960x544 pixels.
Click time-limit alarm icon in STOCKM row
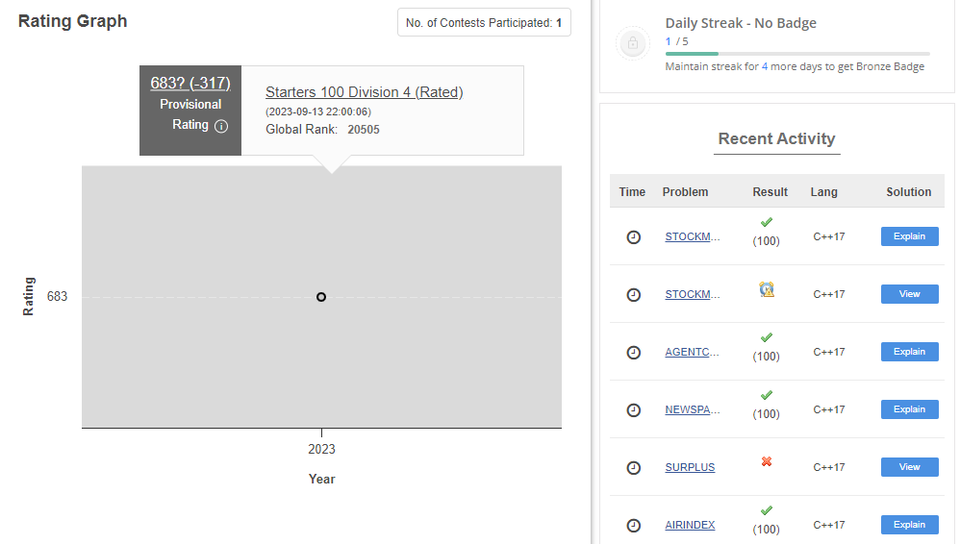click(767, 289)
